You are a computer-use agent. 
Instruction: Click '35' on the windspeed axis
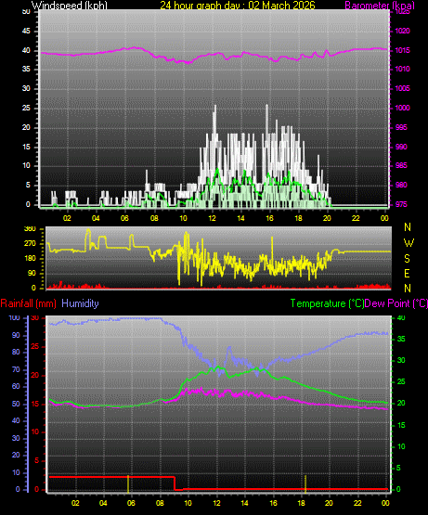[26, 70]
